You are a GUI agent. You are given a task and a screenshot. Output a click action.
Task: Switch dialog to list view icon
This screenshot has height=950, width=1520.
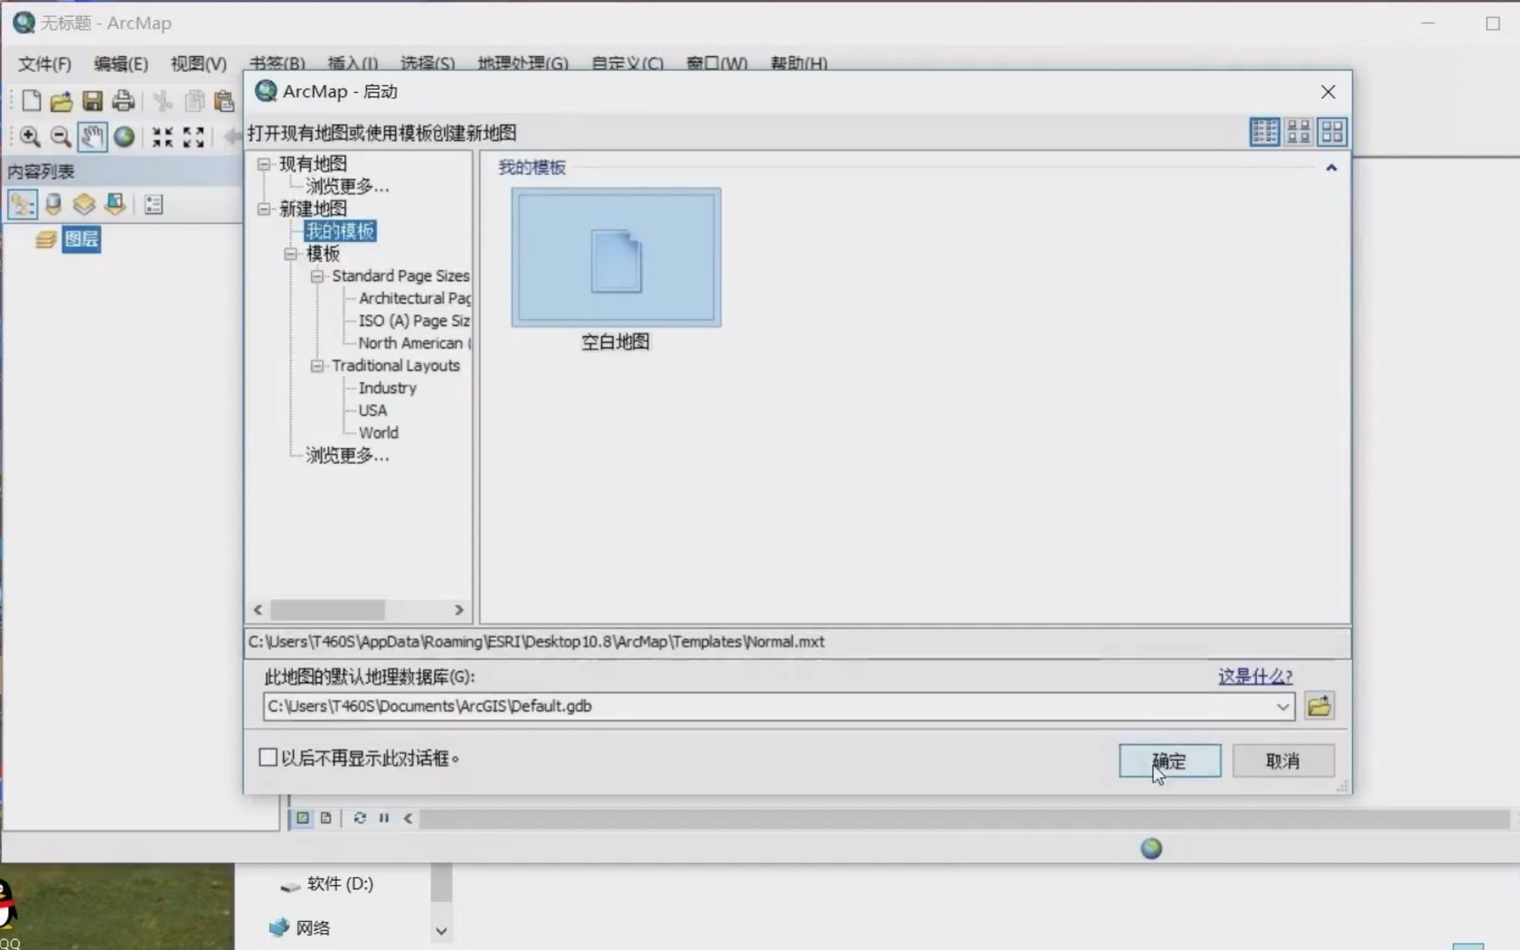coord(1265,133)
